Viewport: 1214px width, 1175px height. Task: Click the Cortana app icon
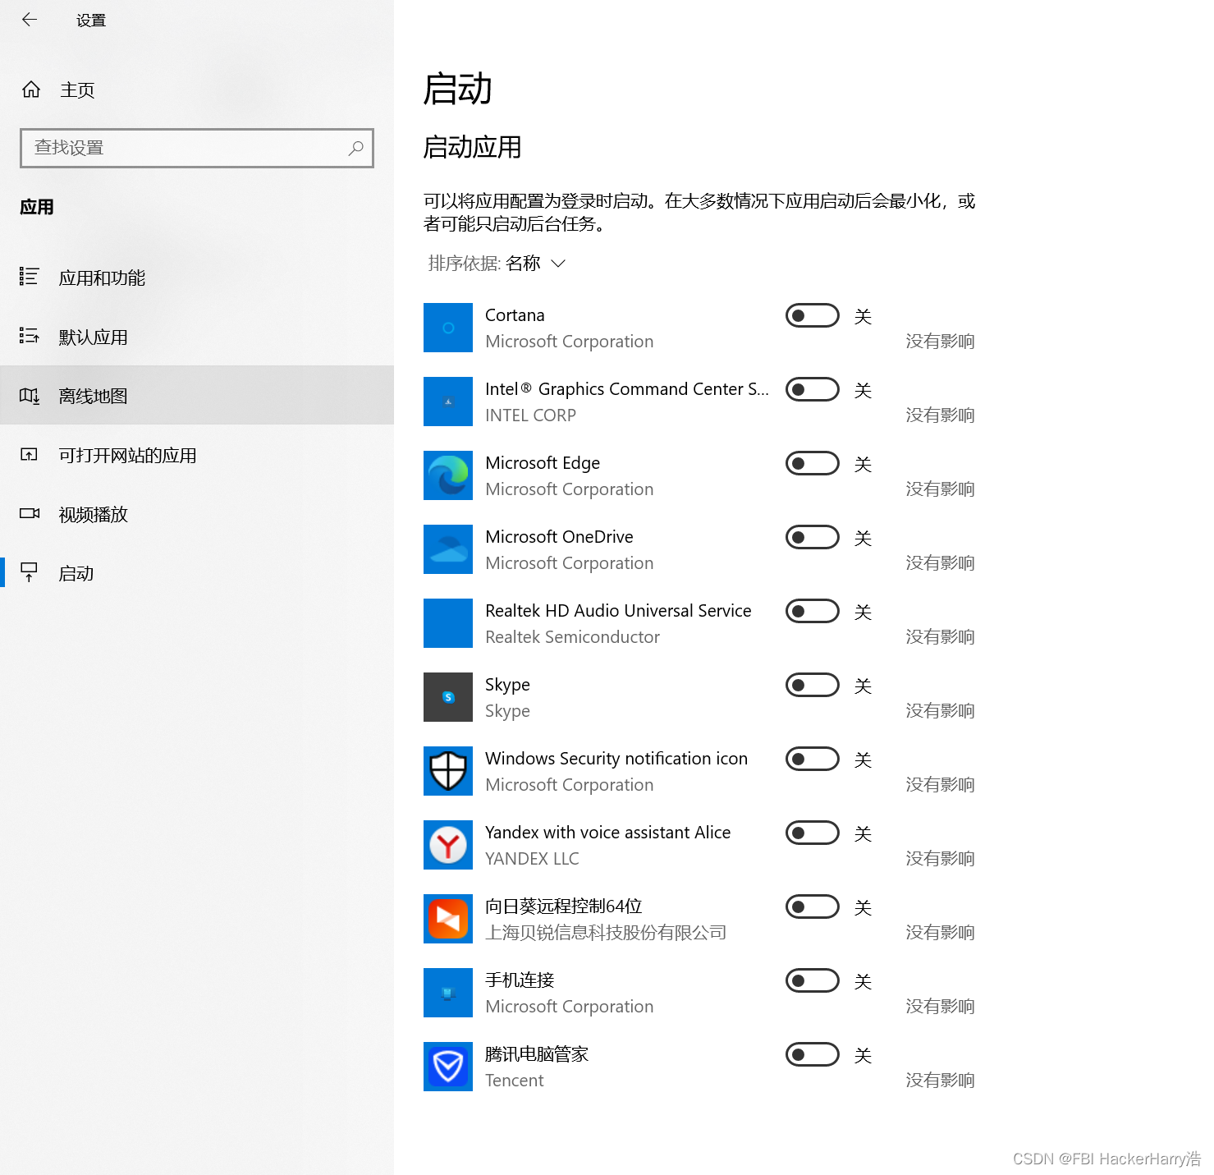pyautogui.click(x=448, y=328)
